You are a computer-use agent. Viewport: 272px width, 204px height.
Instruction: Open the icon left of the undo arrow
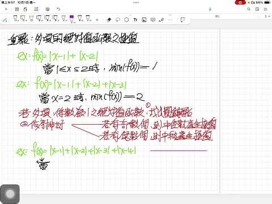pos(48,9)
